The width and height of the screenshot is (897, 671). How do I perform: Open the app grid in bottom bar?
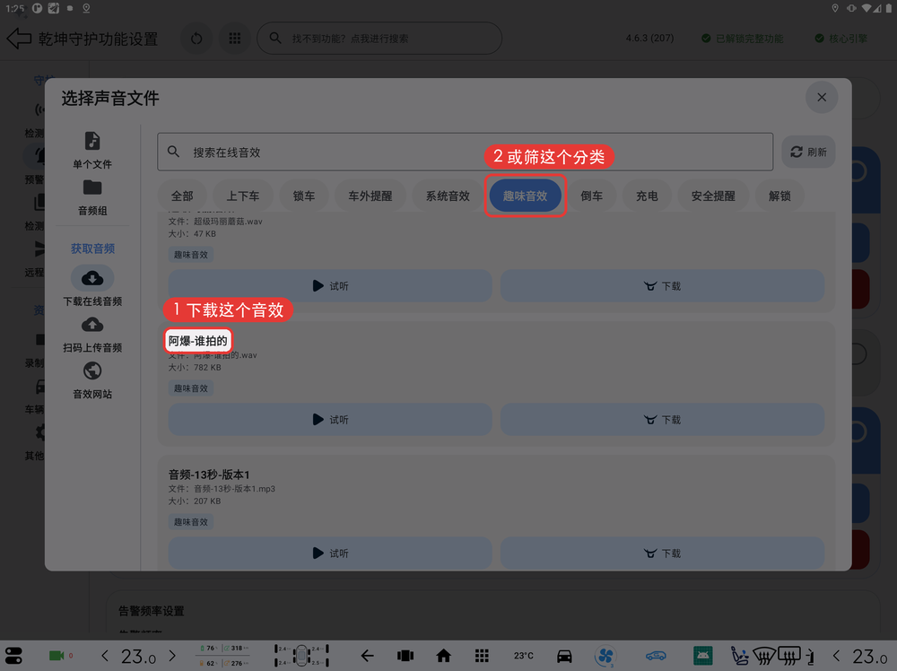coord(482,656)
